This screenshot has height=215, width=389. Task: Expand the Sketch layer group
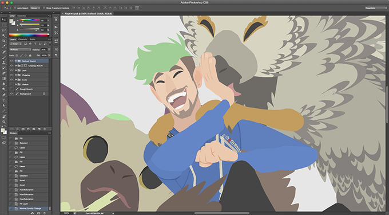point(16,84)
